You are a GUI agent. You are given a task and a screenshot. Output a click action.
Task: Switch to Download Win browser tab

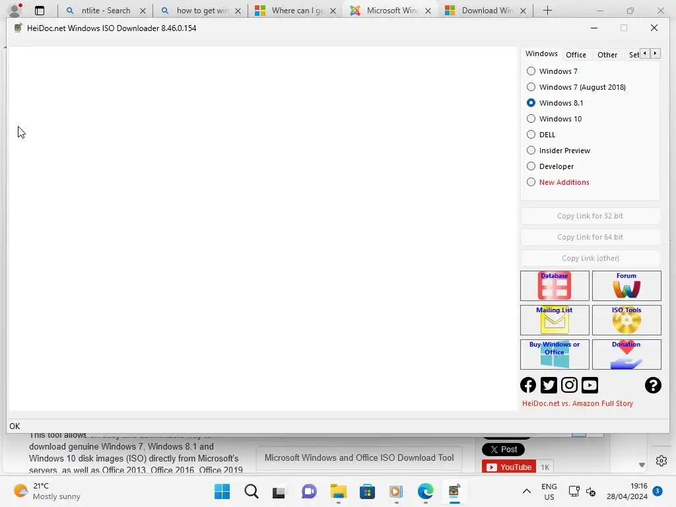coord(487,11)
